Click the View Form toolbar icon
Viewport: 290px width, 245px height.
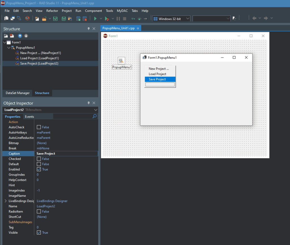[x=12, y=18]
